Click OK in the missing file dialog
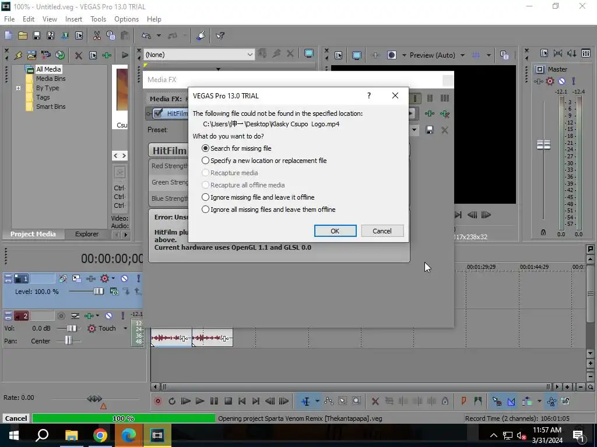Viewport: 597px width, 447px height. click(335, 230)
